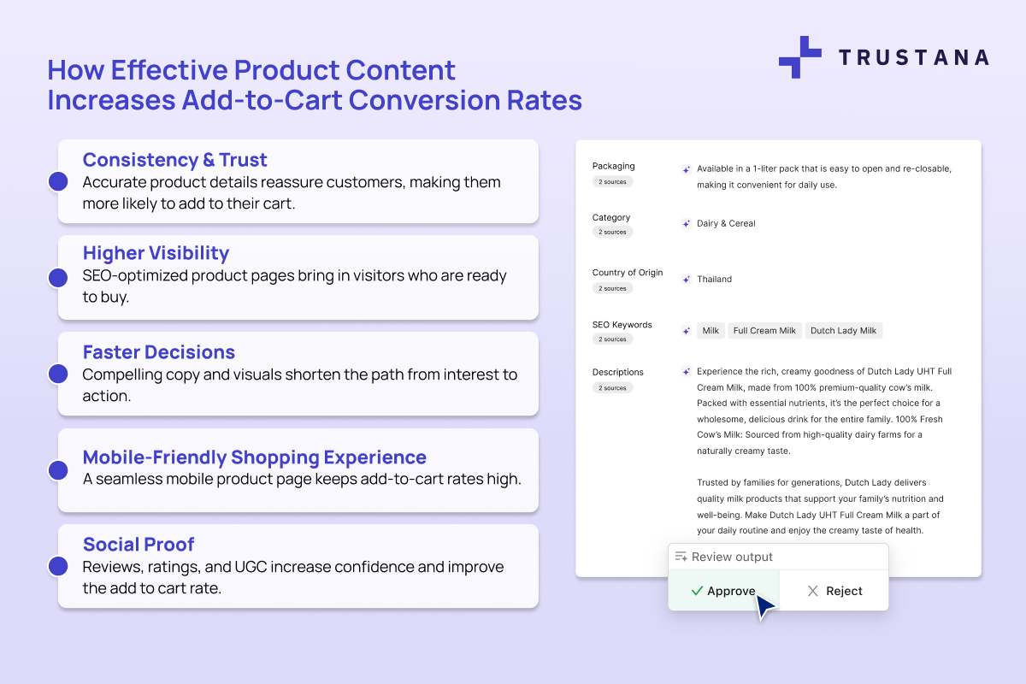Click the SEO Keywords field label
Image resolution: width=1026 pixels, height=684 pixels.
(622, 325)
